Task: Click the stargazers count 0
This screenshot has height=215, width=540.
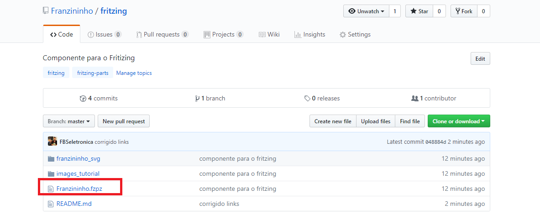Action: coord(439,11)
